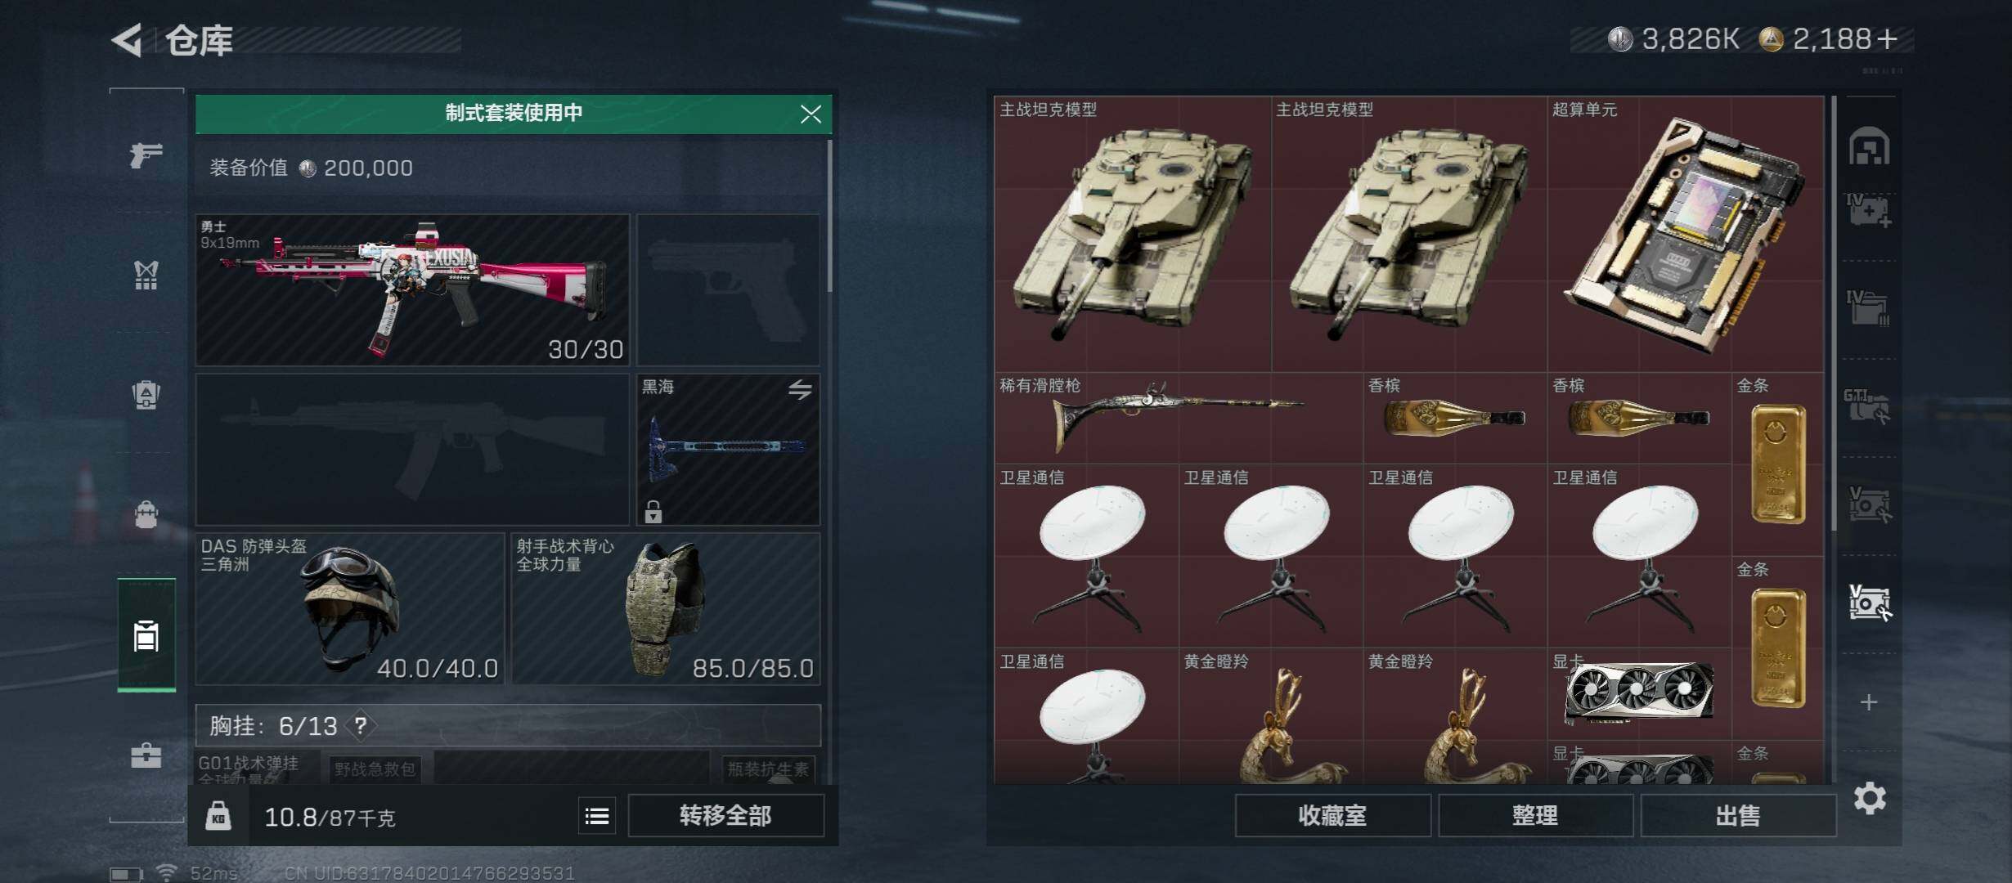Image resolution: width=2012 pixels, height=883 pixels.
Task: Switch to the GTI storage box tab
Action: (x=1868, y=406)
